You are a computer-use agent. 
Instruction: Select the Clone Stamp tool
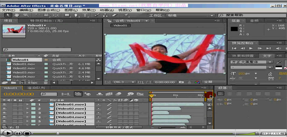(105, 15)
